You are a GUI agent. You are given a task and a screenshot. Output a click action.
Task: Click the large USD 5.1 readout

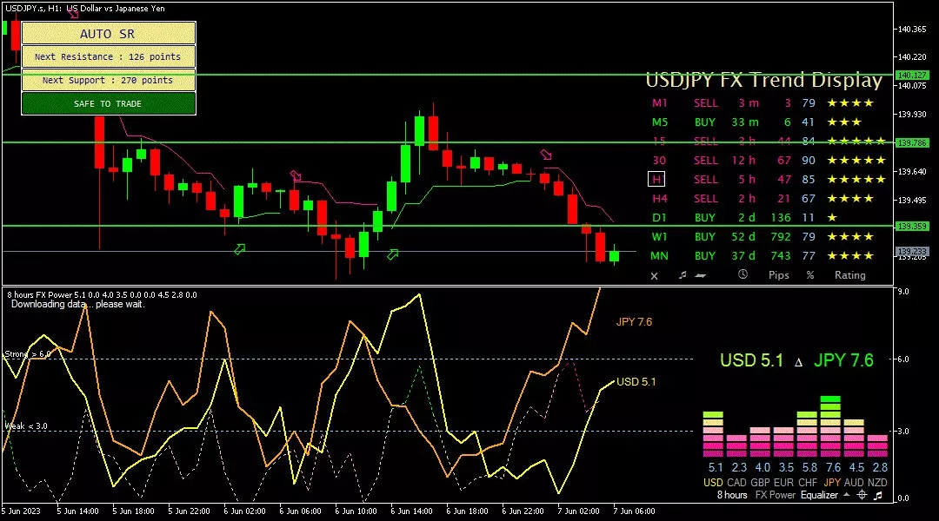751,360
